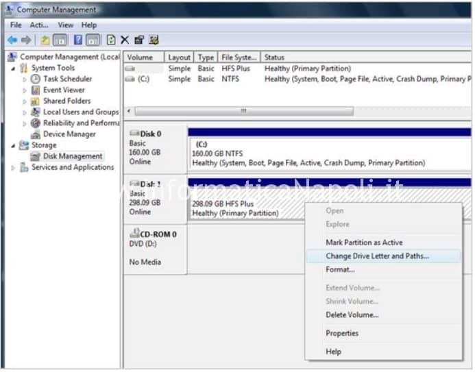The width and height of the screenshot is (475, 372).
Task: Click the System Tools icon
Action: click(24, 68)
